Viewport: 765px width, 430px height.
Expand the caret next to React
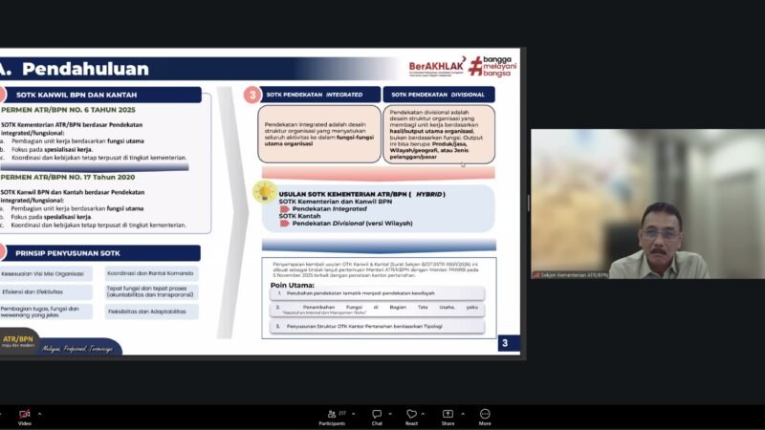(x=423, y=414)
